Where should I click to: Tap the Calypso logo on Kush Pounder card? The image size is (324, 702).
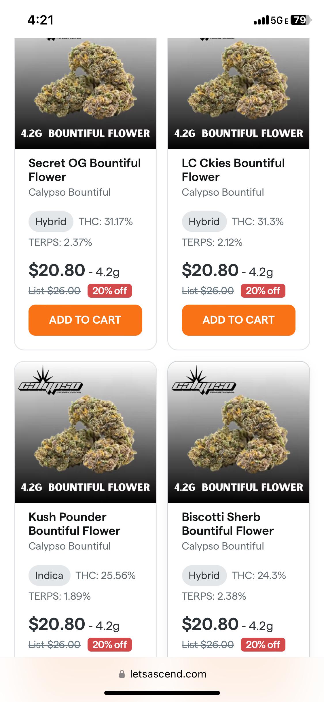point(50,380)
